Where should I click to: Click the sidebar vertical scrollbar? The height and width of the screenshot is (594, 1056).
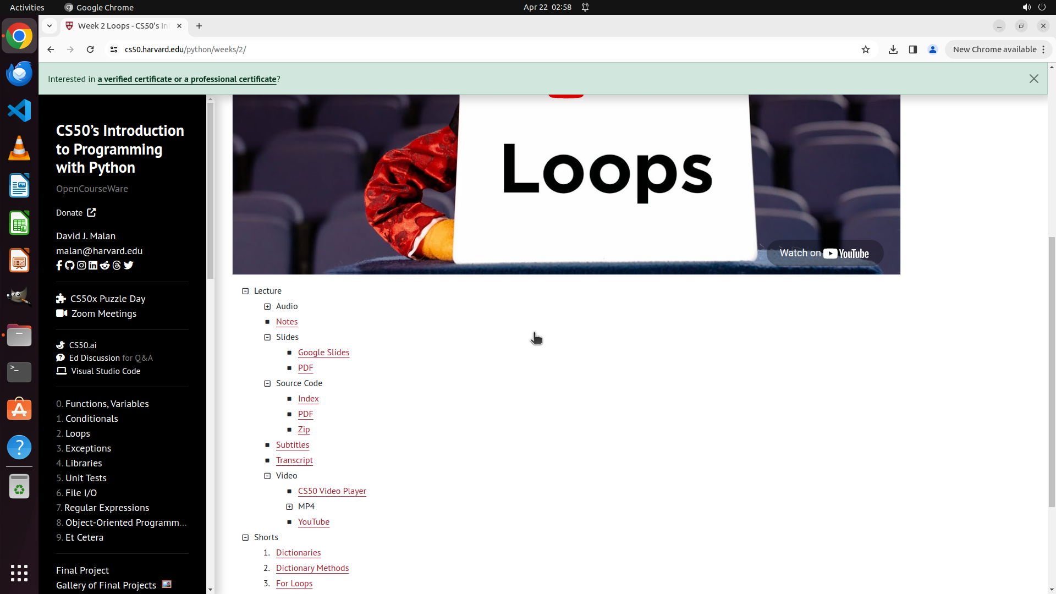click(x=210, y=187)
